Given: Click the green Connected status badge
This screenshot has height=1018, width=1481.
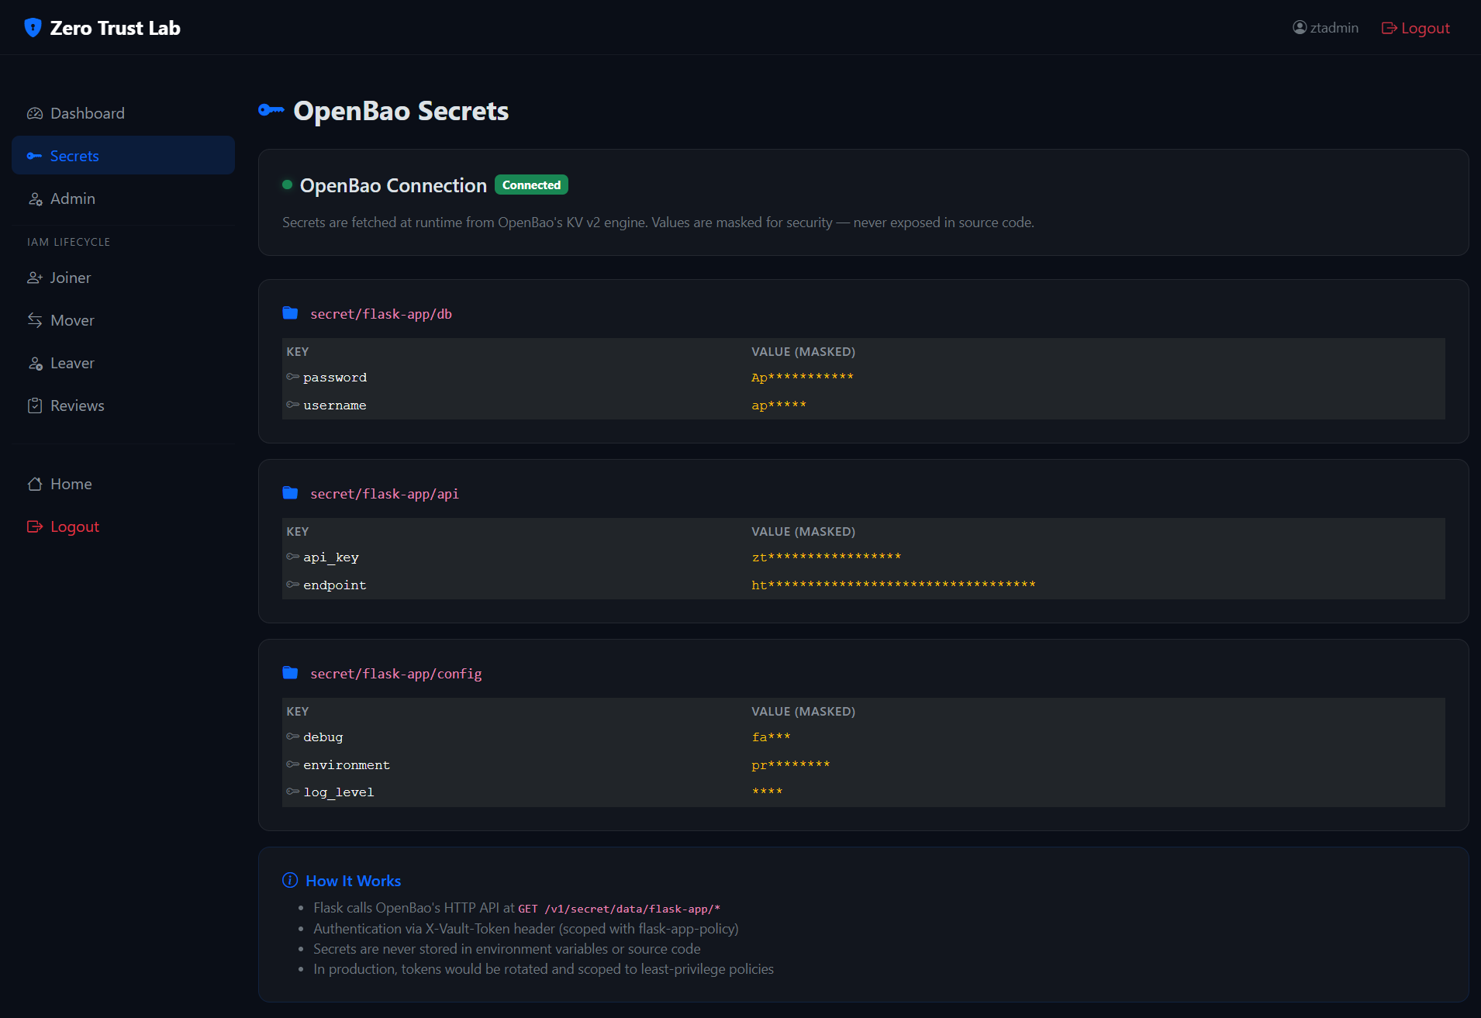Looking at the screenshot, I should click(x=531, y=185).
